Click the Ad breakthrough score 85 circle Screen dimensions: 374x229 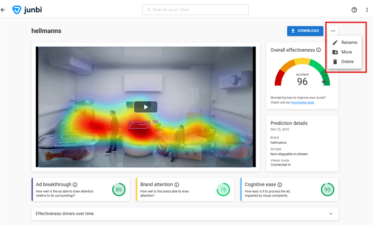pyautogui.click(x=119, y=189)
